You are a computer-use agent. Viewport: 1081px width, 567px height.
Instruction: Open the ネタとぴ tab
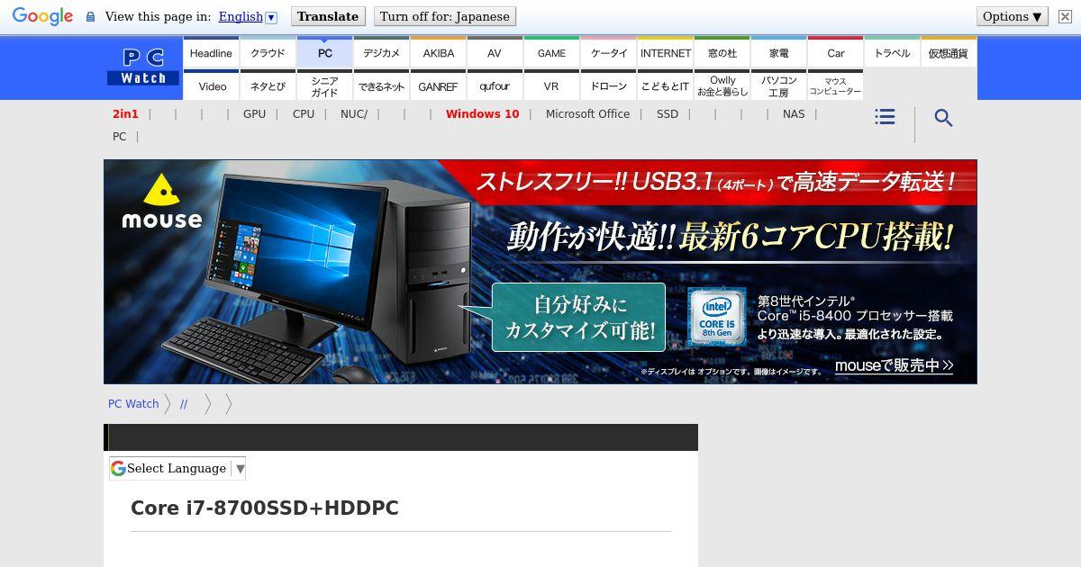click(x=268, y=85)
